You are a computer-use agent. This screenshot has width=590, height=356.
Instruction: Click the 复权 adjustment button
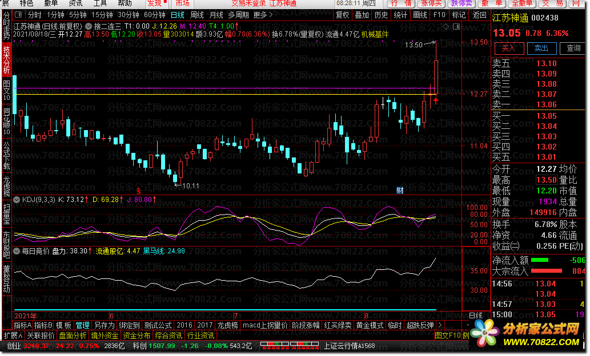click(343, 15)
